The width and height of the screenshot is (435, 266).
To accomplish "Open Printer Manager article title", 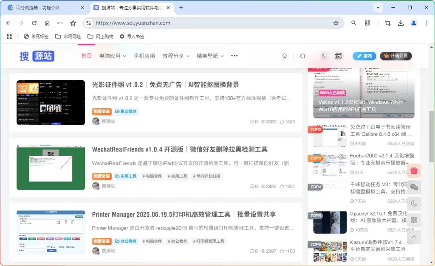I will click(184, 215).
